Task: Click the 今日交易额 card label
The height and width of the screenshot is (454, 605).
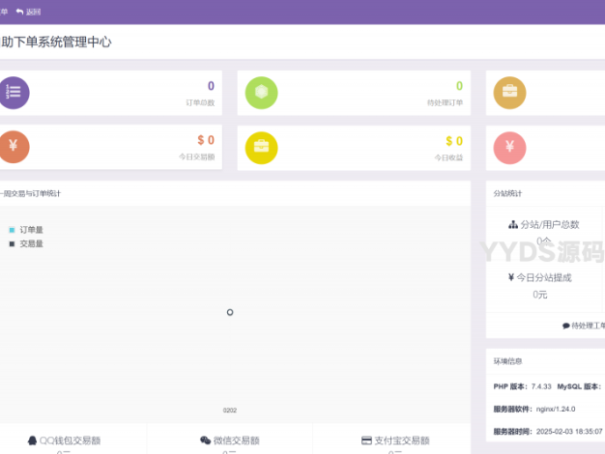Action: [x=197, y=156]
